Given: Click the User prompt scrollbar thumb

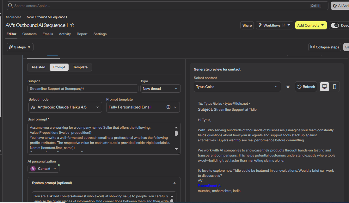Looking at the screenshot, I should click(176, 133).
